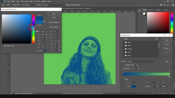Select the L lightness radio button
The width and height of the screenshot is (175, 98).
tap(49, 32)
